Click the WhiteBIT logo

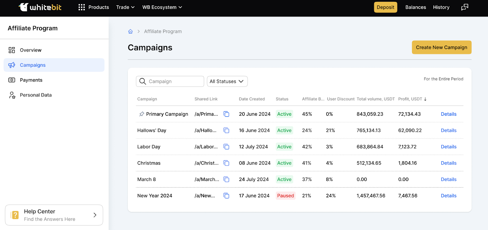40,7
